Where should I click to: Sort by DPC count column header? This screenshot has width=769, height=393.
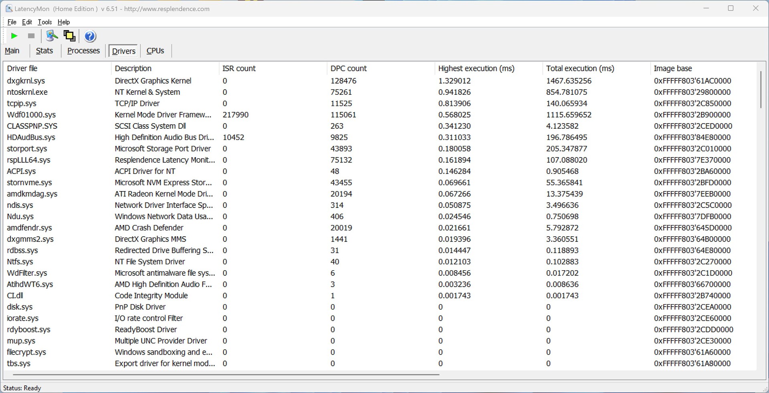tap(380, 68)
